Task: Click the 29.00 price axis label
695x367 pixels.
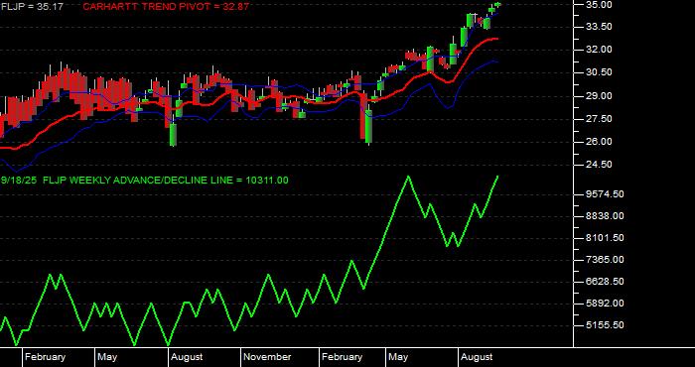Action: pyautogui.click(x=599, y=95)
